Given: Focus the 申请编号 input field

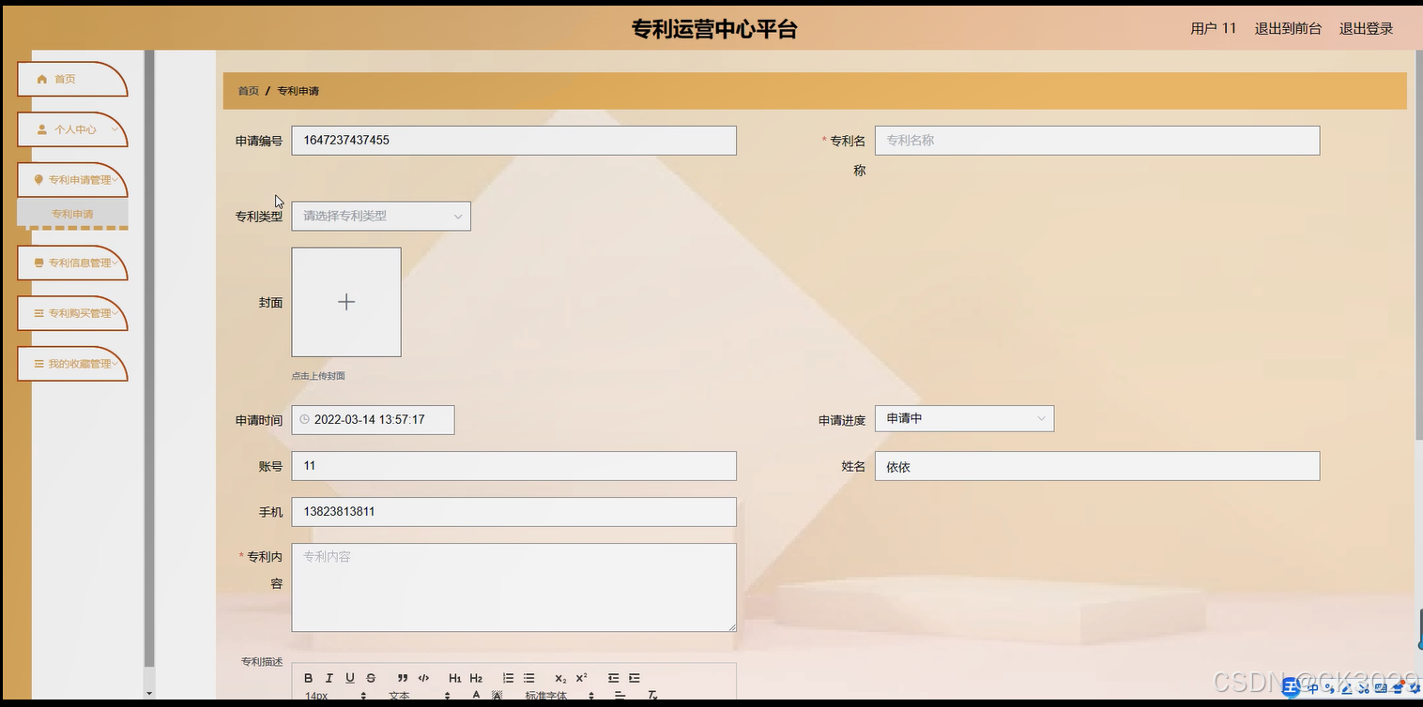Looking at the screenshot, I should pyautogui.click(x=513, y=141).
